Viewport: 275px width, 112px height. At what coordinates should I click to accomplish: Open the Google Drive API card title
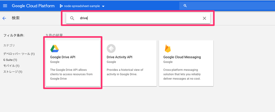click(x=63, y=57)
